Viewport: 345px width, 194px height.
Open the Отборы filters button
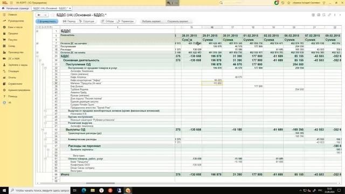pyautogui.click(x=108, y=22)
